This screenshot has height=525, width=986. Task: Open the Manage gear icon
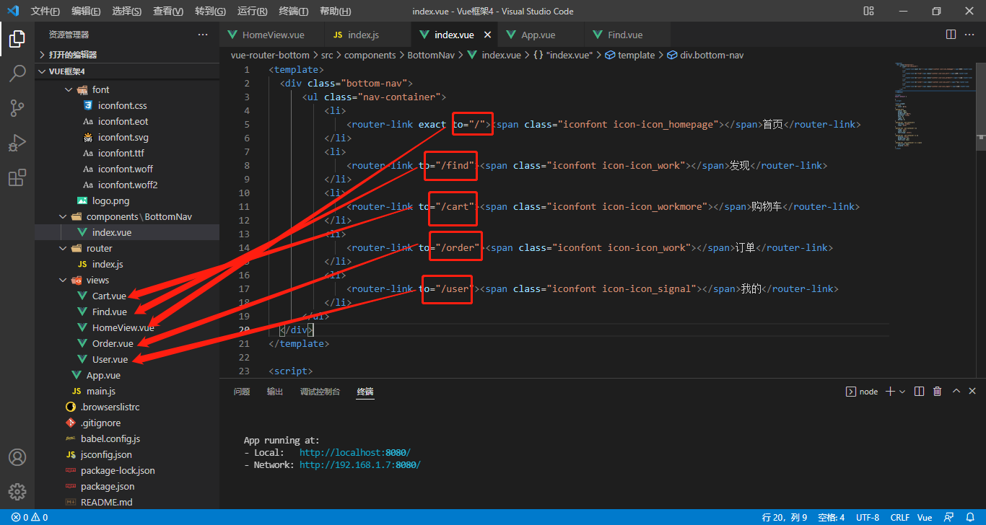click(17, 492)
